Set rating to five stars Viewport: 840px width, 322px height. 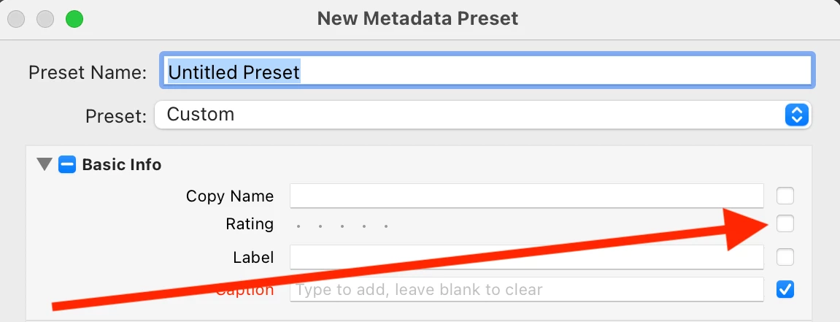(386, 226)
